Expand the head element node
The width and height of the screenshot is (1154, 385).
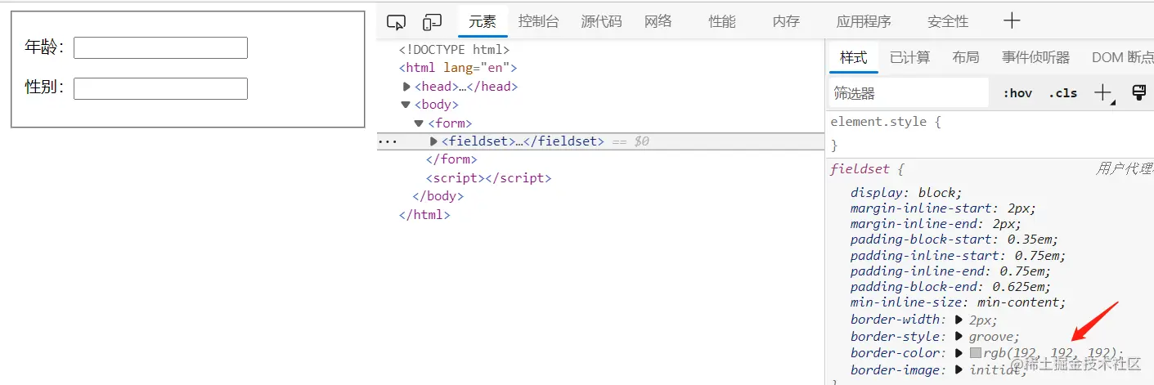tap(407, 87)
